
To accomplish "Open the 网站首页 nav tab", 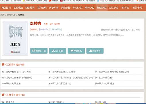I will pyautogui.click(x=6, y=8).
